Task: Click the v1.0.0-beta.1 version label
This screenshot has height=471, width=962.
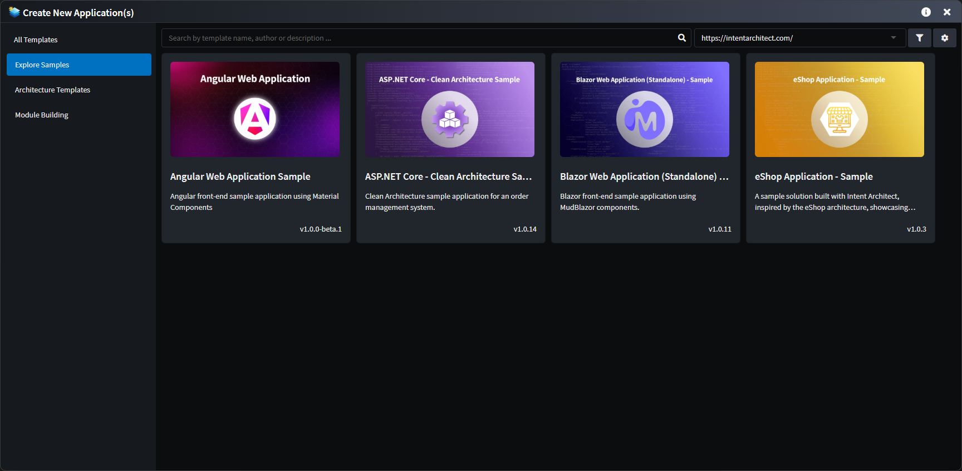Action: pyautogui.click(x=321, y=229)
